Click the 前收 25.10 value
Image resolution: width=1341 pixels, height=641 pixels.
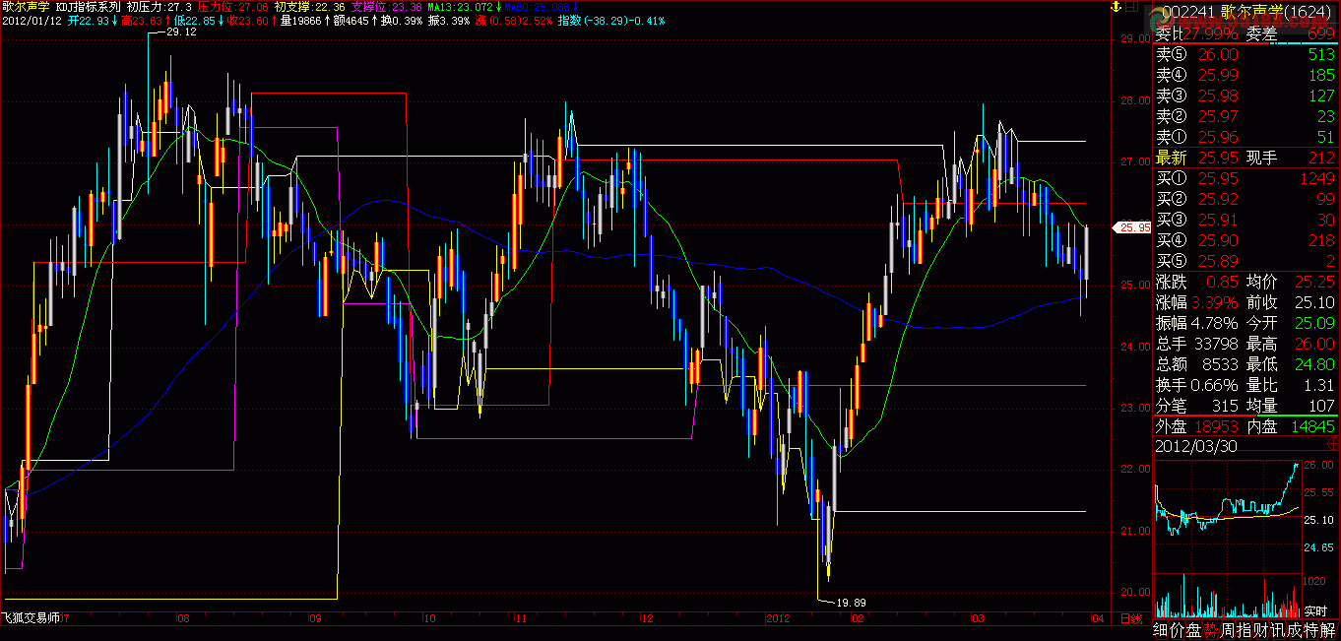coord(1315,302)
